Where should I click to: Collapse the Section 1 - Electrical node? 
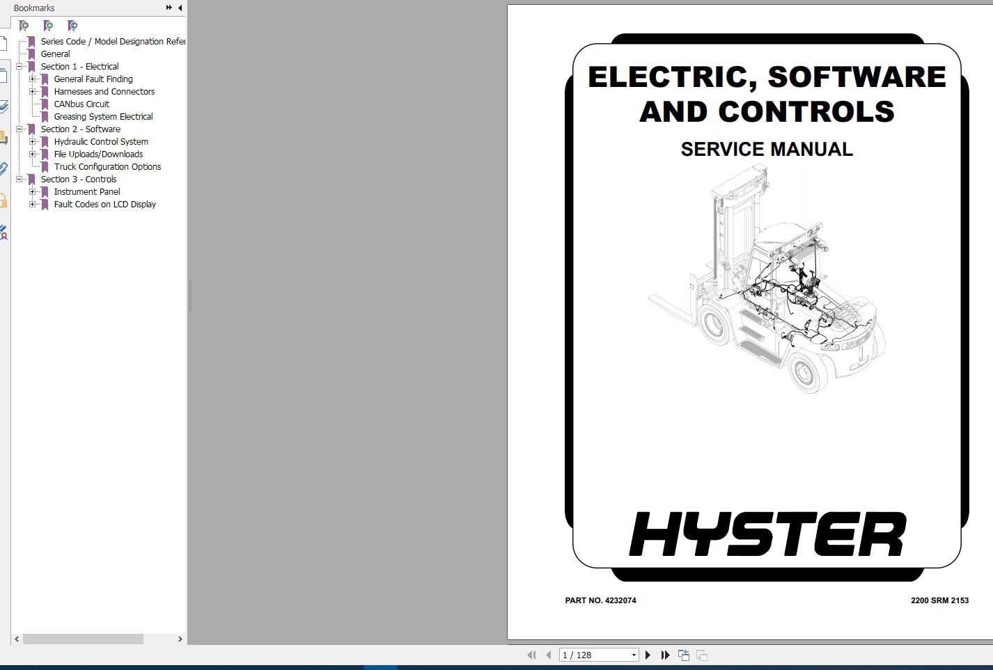point(19,67)
